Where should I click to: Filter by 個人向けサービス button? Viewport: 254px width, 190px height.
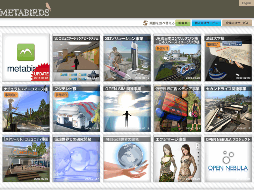click(x=206, y=23)
